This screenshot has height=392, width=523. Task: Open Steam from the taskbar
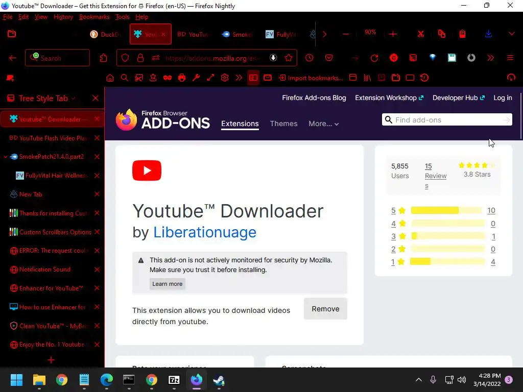[219, 380]
